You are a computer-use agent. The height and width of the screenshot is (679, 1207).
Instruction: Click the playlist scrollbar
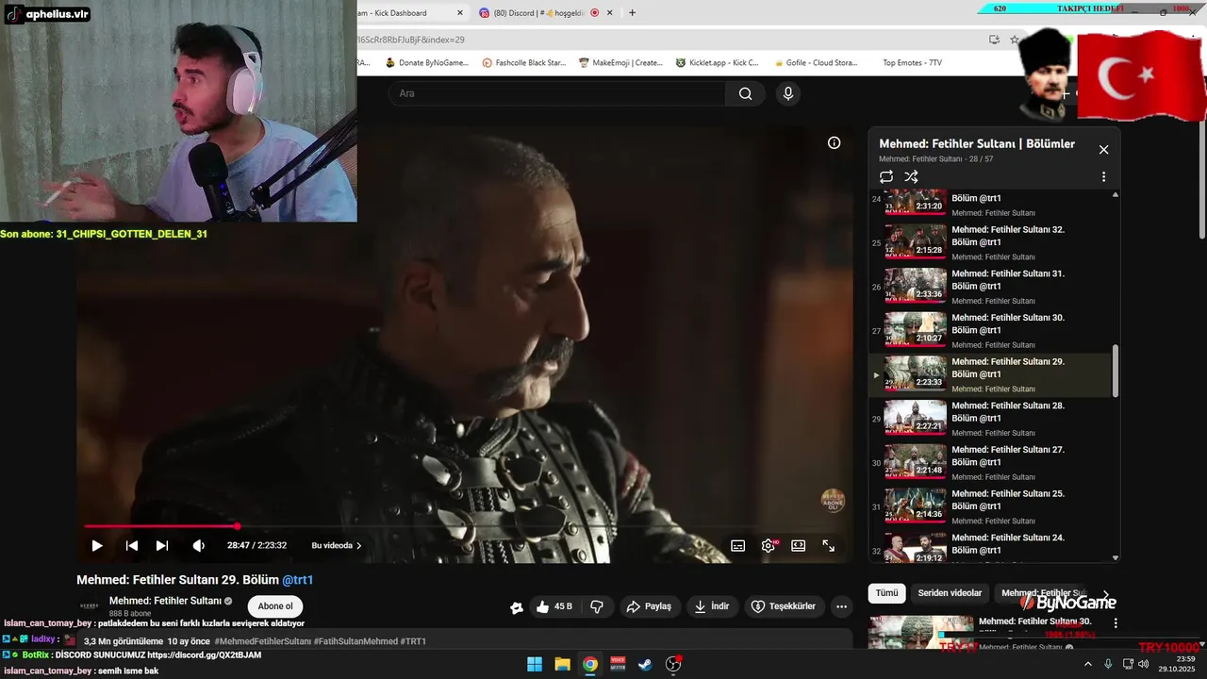(x=1116, y=371)
